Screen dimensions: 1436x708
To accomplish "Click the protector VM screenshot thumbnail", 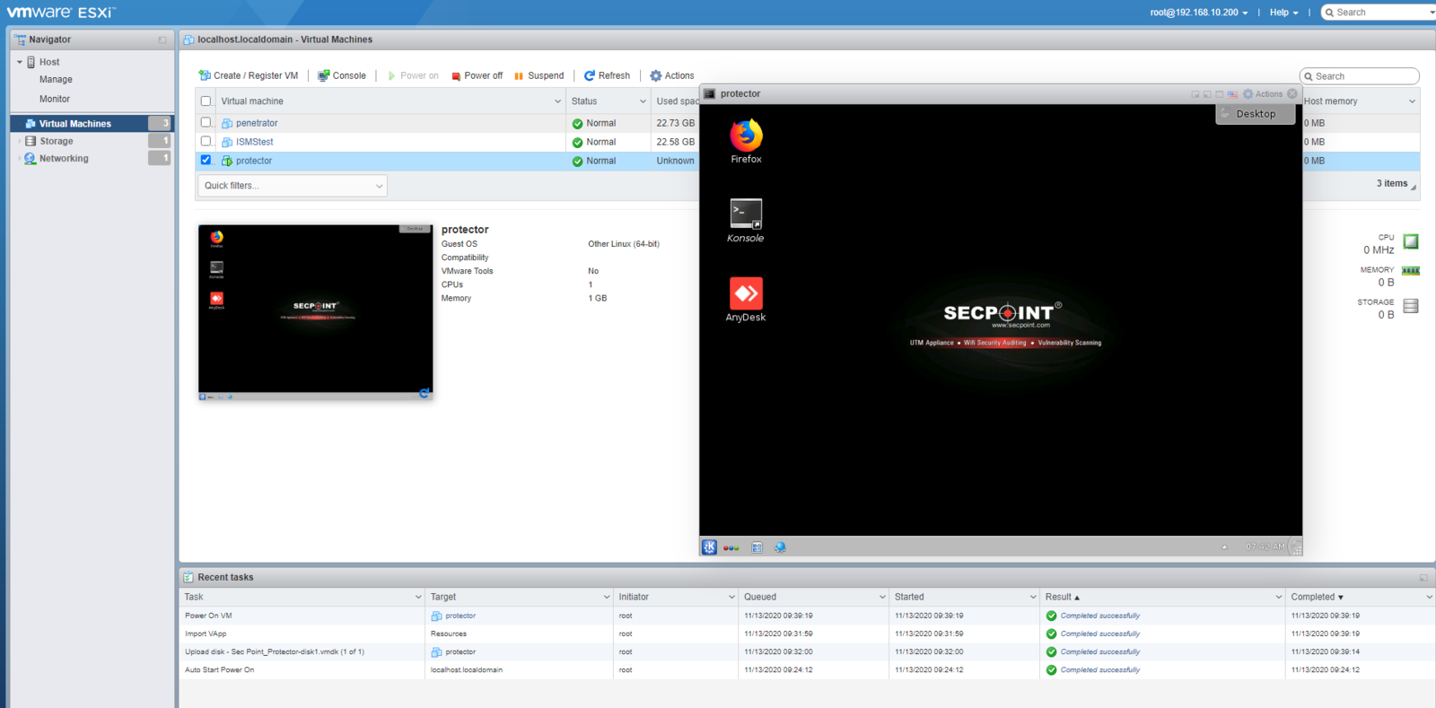I will (x=315, y=310).
